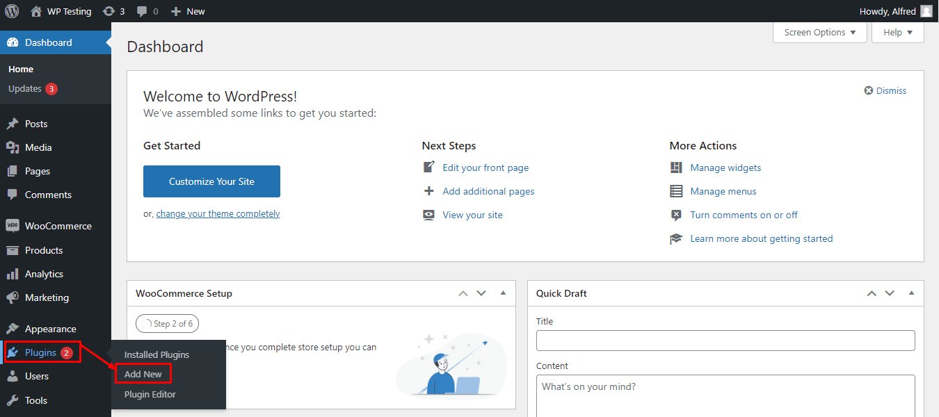Dismiss the Welcome to WordPress panel

[885, 90]
